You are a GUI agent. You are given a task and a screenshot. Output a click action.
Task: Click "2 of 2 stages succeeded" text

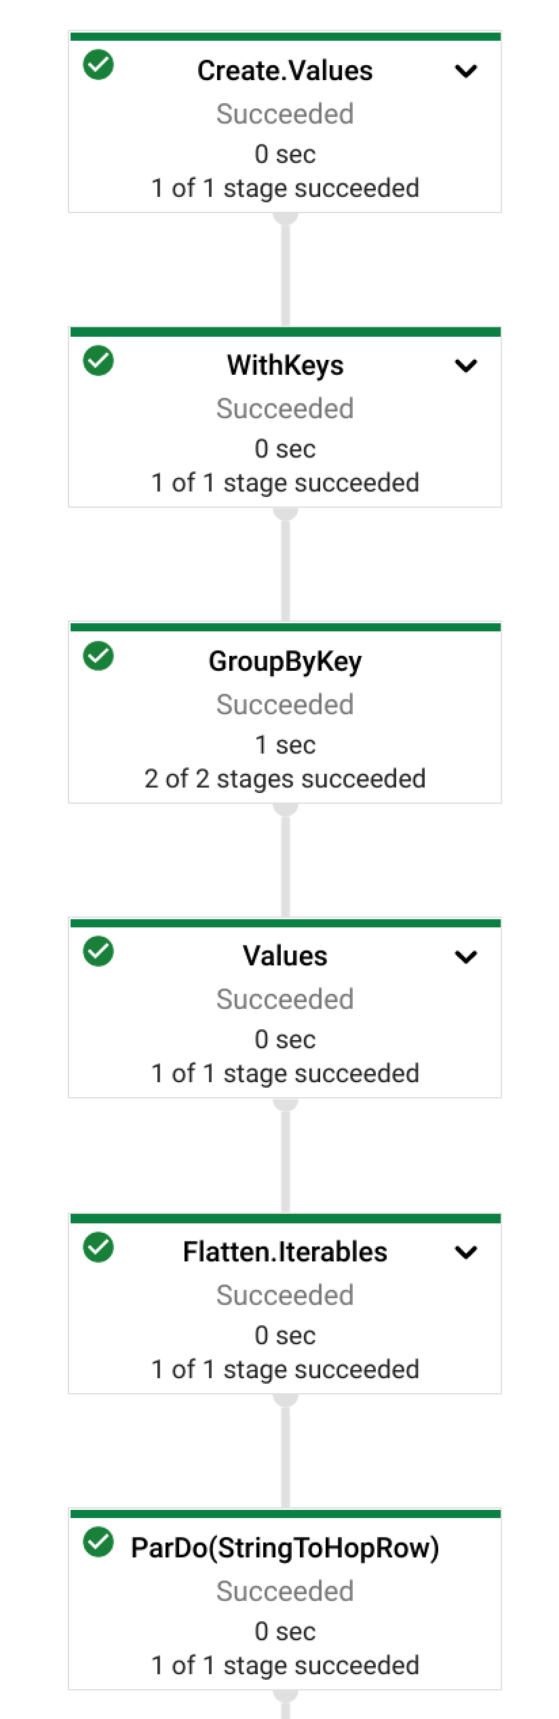pos(285,779)
